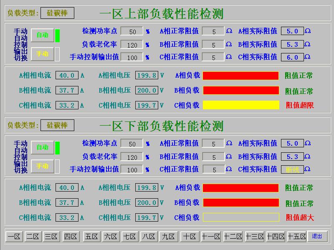Click the yellow upper C相负载 bar
Screen dimensions: 334x250
click(x=241, y=105)
